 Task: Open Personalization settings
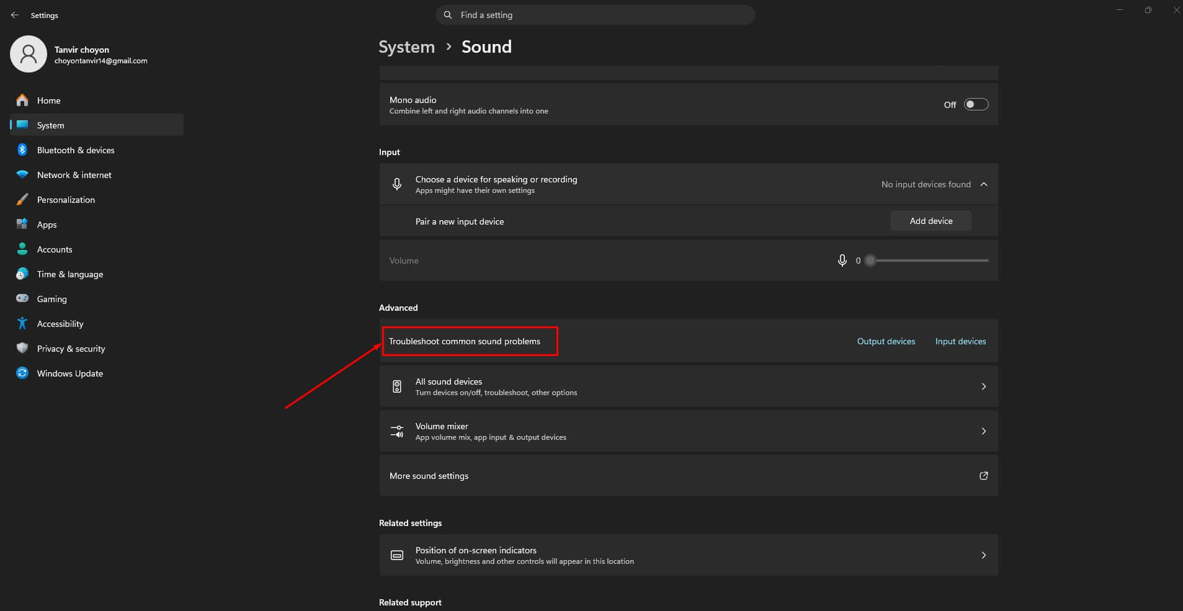pyautogui.click(x=97, y=199)
